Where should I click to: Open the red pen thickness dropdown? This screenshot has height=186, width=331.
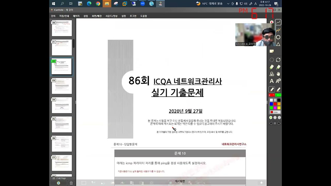click(x=272, y=95)
